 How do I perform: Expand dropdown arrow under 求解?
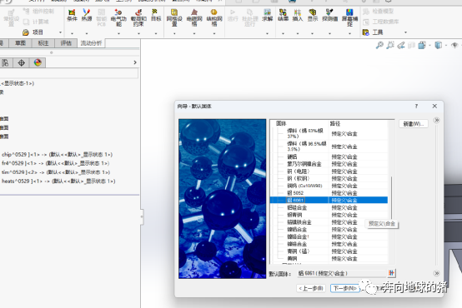(x=267, y=33)
